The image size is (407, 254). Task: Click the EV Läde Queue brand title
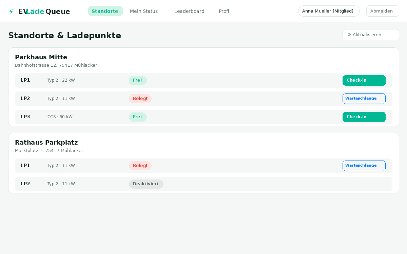pos(44,12)
